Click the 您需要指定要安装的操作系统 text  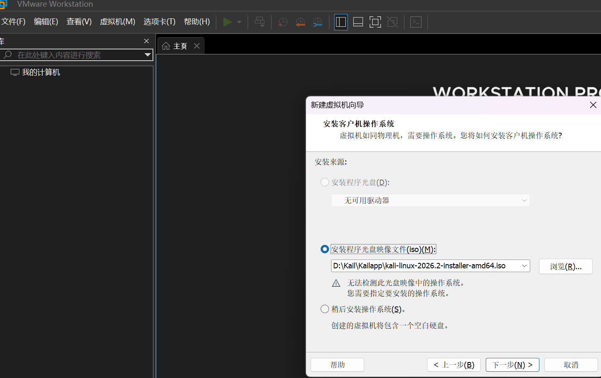(399, 293)
